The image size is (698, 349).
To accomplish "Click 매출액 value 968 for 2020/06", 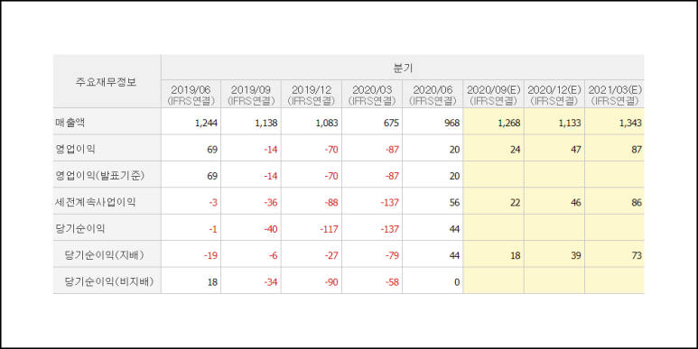I will coord(451,124).
